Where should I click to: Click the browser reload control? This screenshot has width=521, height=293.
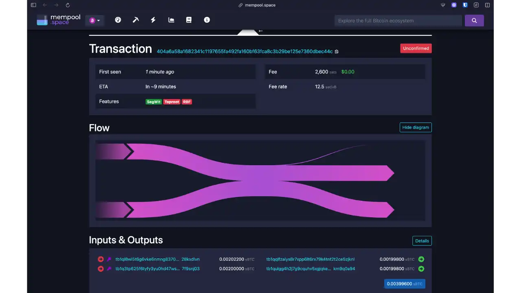tap(68, 5)
